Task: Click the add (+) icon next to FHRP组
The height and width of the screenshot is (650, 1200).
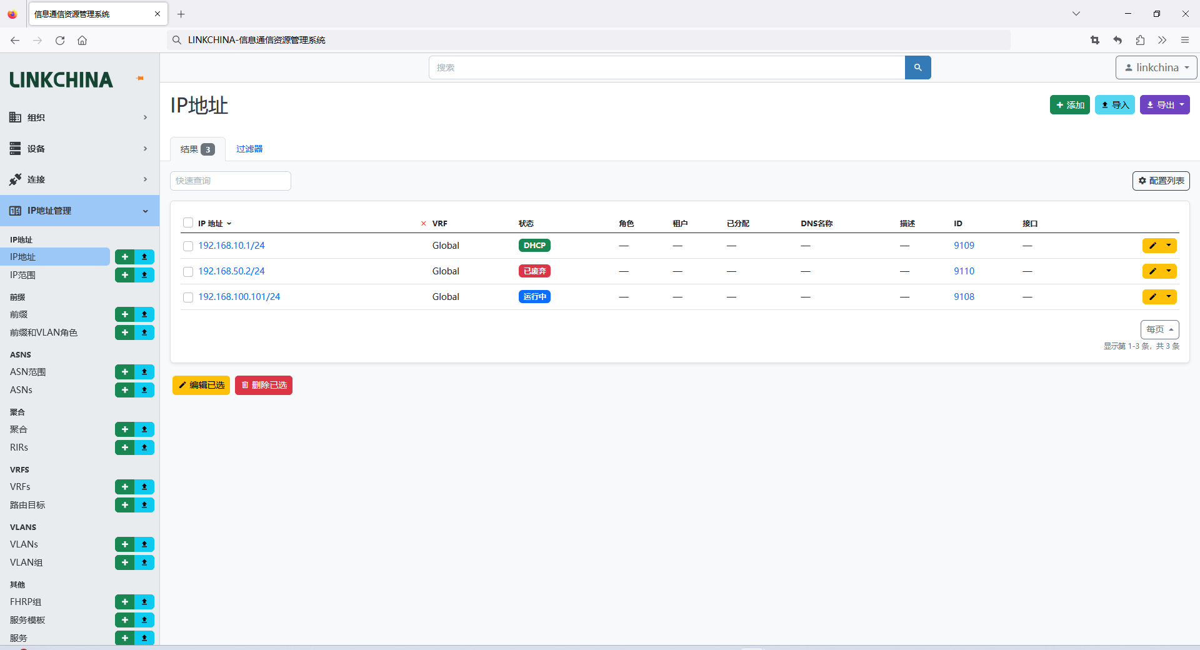Action: 125,602
